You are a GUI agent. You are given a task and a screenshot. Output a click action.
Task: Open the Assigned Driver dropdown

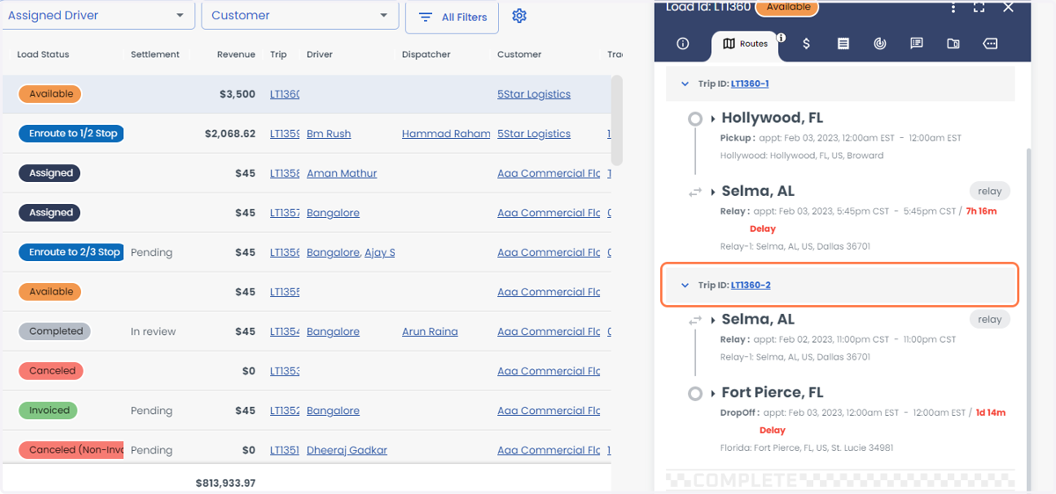(98, 15)
